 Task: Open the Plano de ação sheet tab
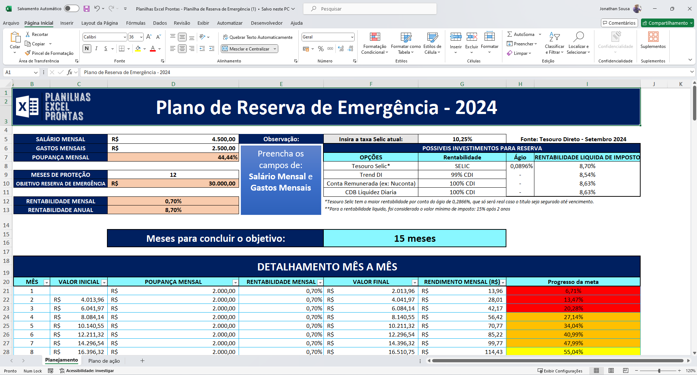pos(104,360)
